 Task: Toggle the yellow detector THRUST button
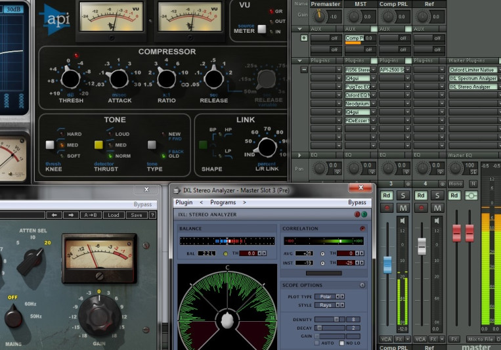pyautogui.click(x=98, y=145)
